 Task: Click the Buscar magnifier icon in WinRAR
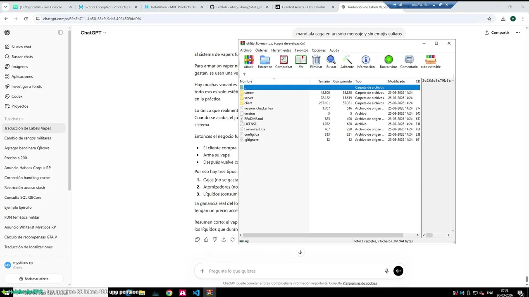coord(331,62)
